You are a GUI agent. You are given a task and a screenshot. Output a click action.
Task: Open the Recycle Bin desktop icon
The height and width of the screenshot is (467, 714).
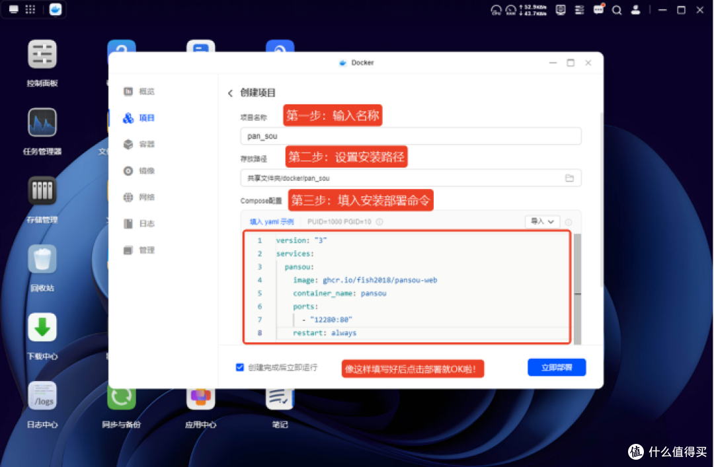pos(42,259)
